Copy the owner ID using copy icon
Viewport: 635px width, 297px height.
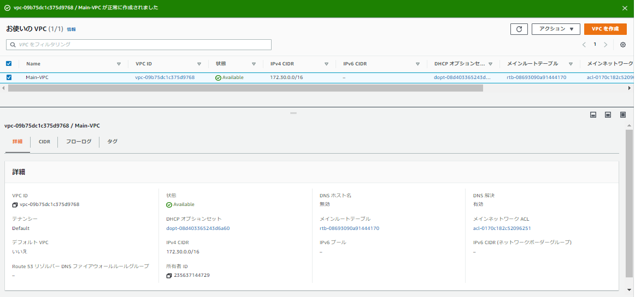pos(169,276)
